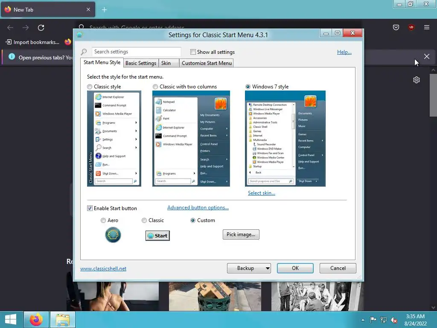Viewport: 437px width, 328px height.
Task: Switch to the Basic Settings tab
Action: 141,63
